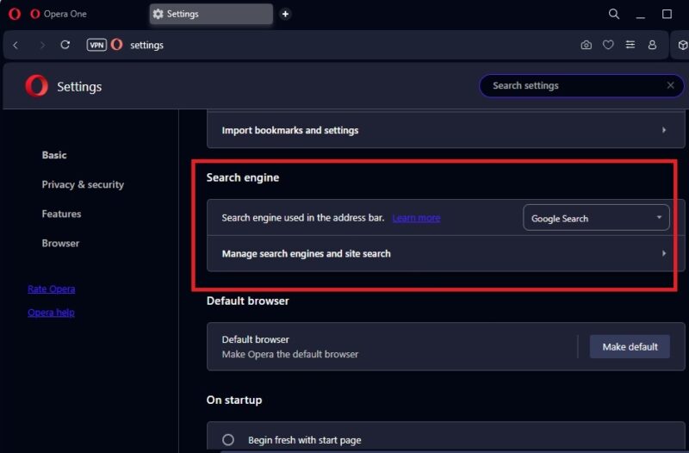Open the Opera help link
This screenshot has width=689, height=453.
click(51, 313)
